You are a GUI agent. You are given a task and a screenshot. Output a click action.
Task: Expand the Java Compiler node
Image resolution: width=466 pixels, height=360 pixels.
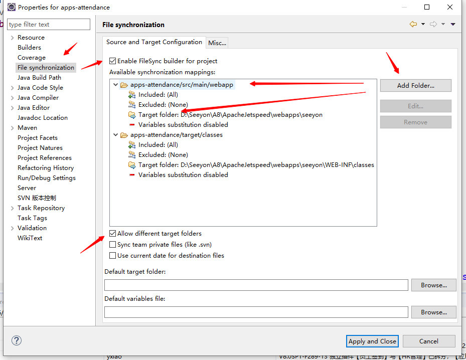(12, 98)
